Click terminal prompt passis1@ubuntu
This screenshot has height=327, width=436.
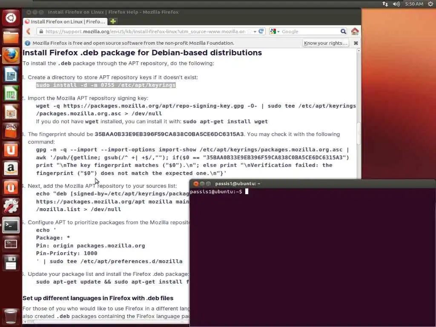pyautogui.click(x=216, y=192)
